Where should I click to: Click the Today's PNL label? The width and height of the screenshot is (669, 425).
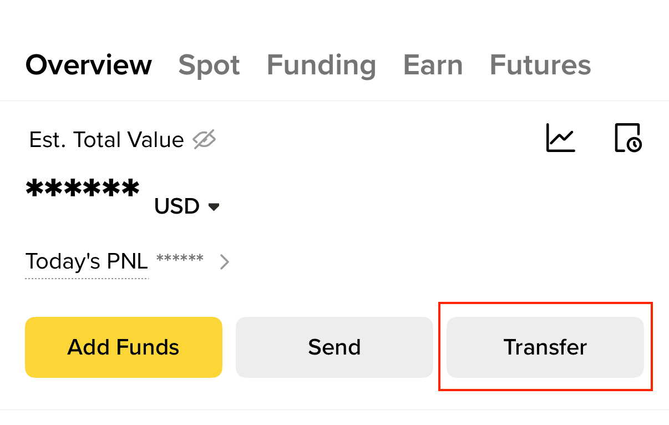pyautogui.click(x=87, y=261)
